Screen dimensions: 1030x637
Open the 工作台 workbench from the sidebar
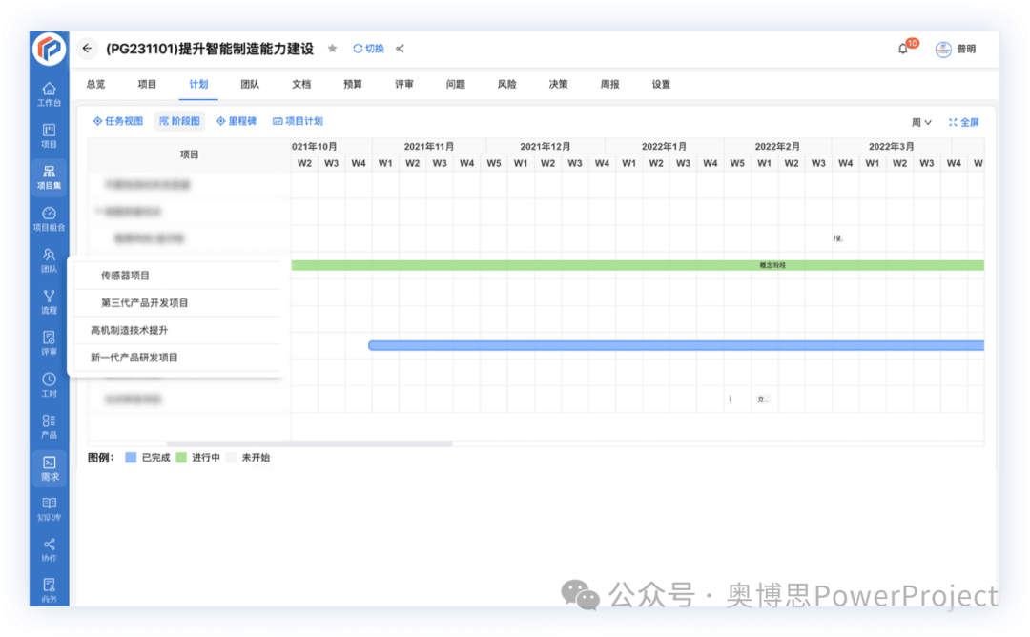tap(49, 95)
